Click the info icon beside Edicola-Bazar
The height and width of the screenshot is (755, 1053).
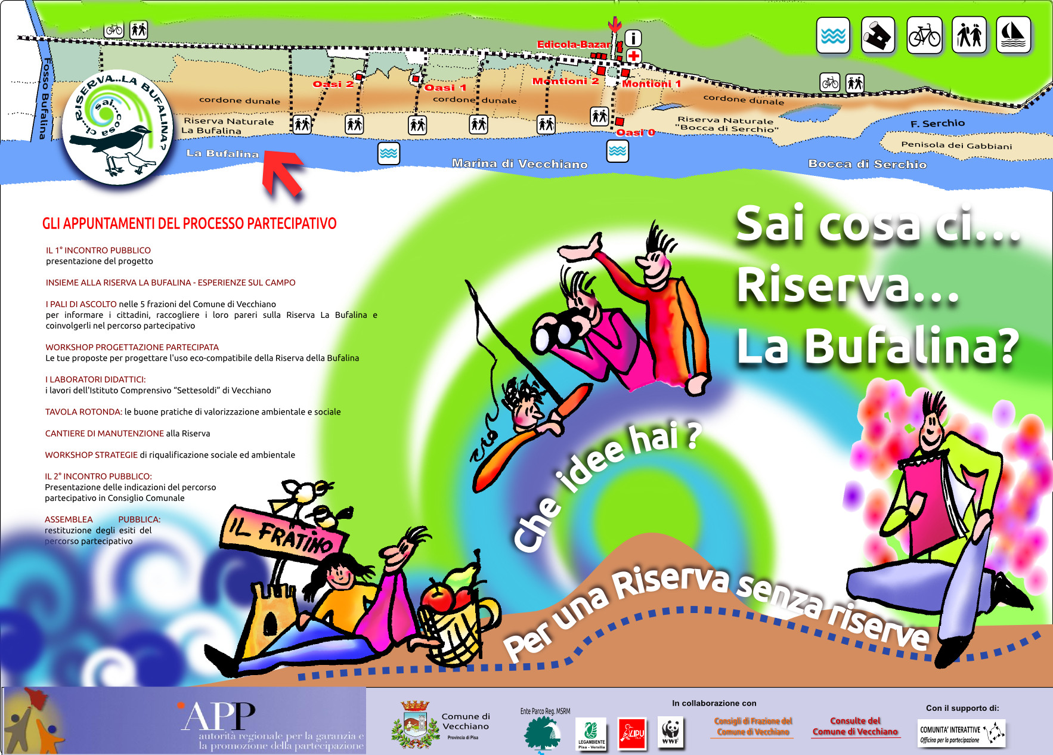tap(633, 39)
